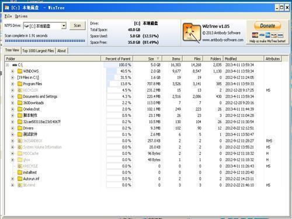
Task: Click the '5.0 GB (12.51%)' Space Used value
Action: point(144,36)
